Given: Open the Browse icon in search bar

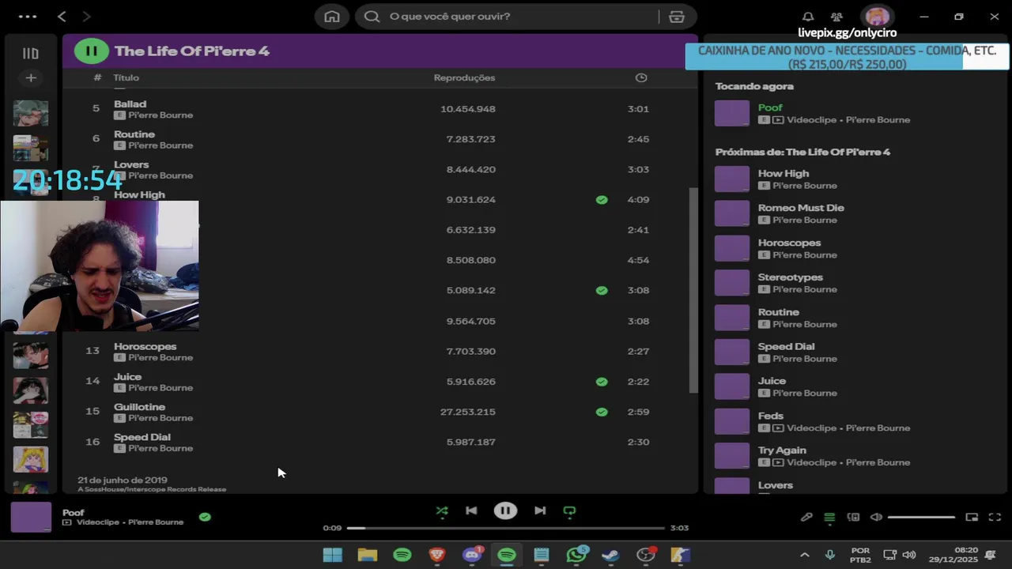Looking at the screenshot, I should point(677,17).
